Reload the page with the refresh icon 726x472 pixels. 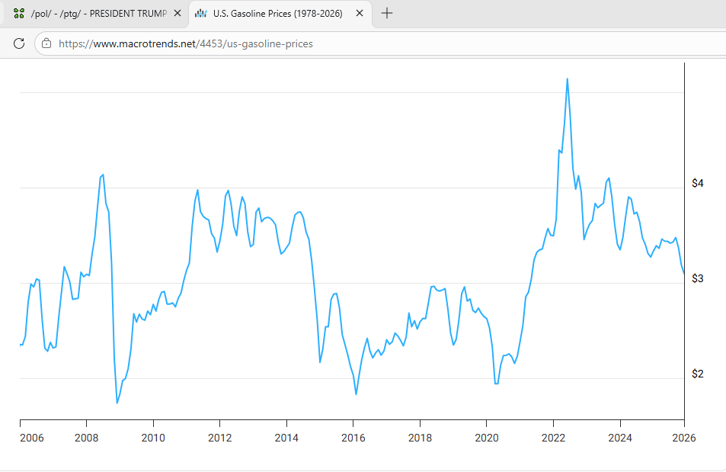point(19,43)
